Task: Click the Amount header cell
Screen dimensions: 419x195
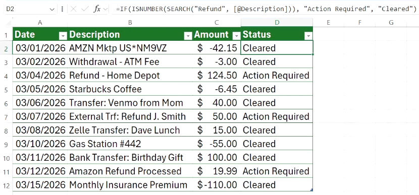Action: tap(217, 34)
